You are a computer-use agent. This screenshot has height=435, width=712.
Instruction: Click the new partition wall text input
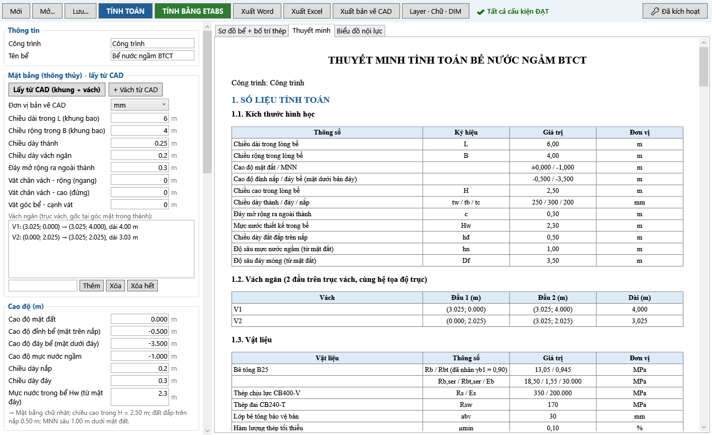43,286
